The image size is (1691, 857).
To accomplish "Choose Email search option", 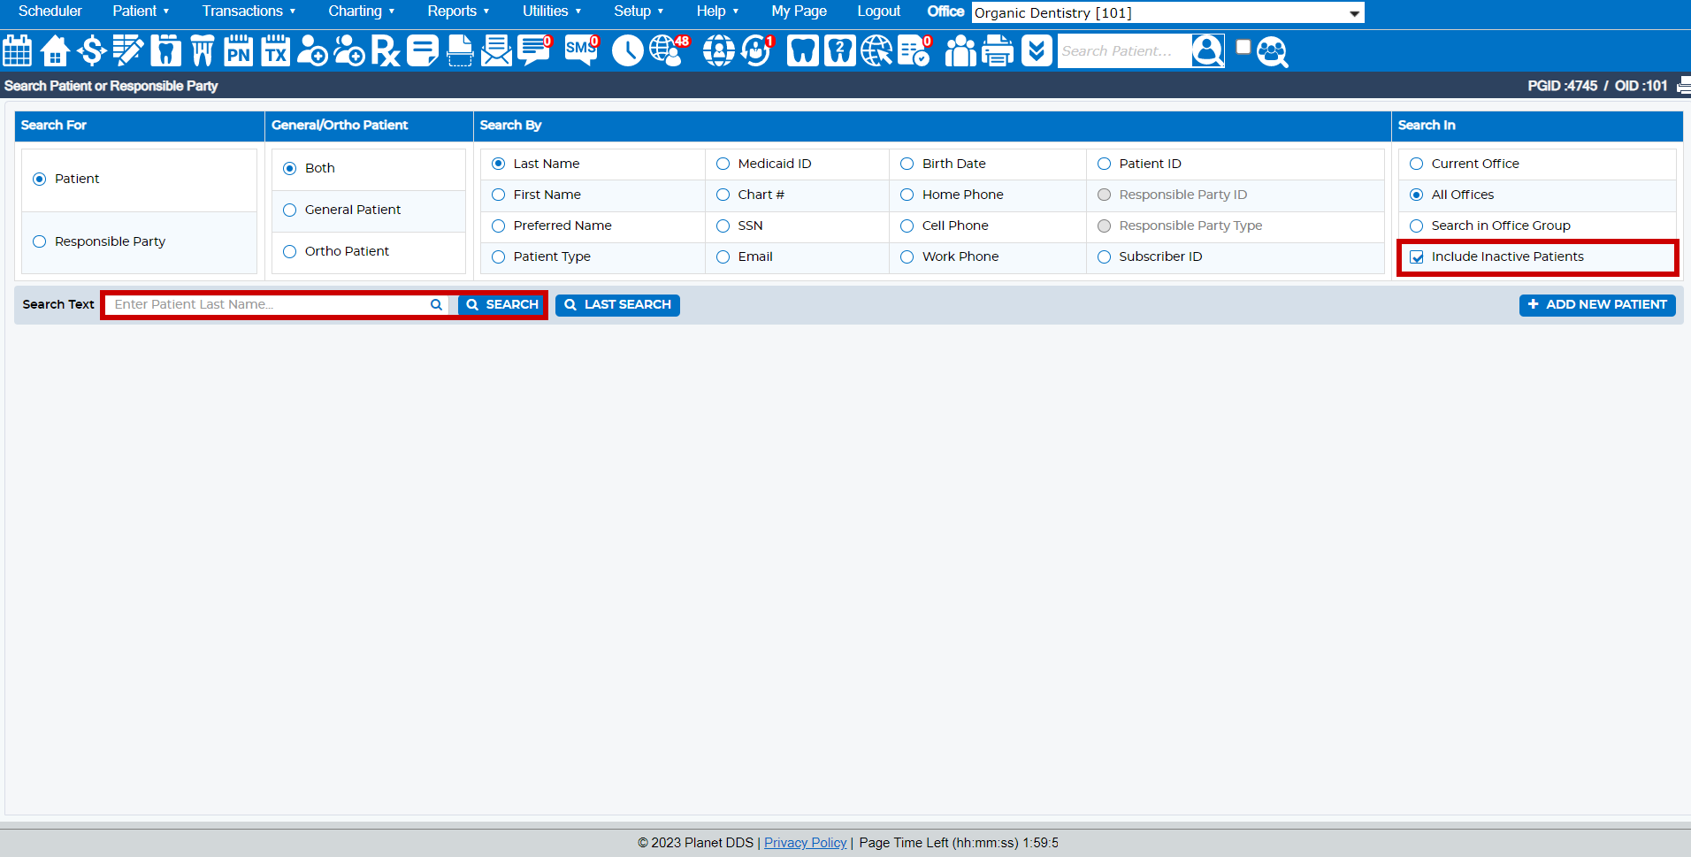I will [723, 256].
